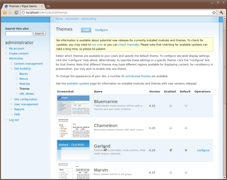Reload the page with the refresh icon
227x180 pixels.
point(16,13)
